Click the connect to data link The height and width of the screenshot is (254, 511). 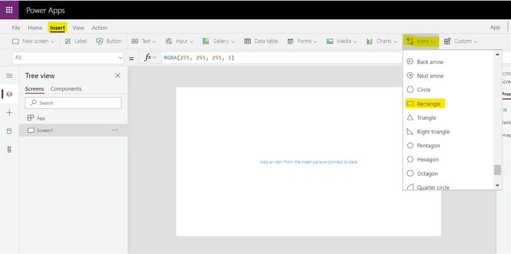pyautogui.click(x=343, y=162)
